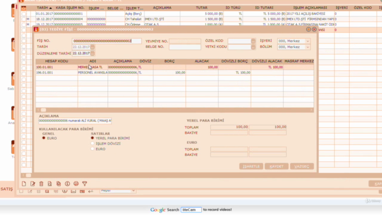Click the Fiş No. input field

tap(107, 41)
